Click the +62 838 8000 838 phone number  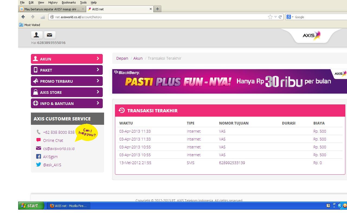[59, 132]
